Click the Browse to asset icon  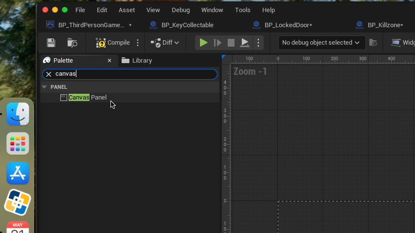(x=72, y=43)
